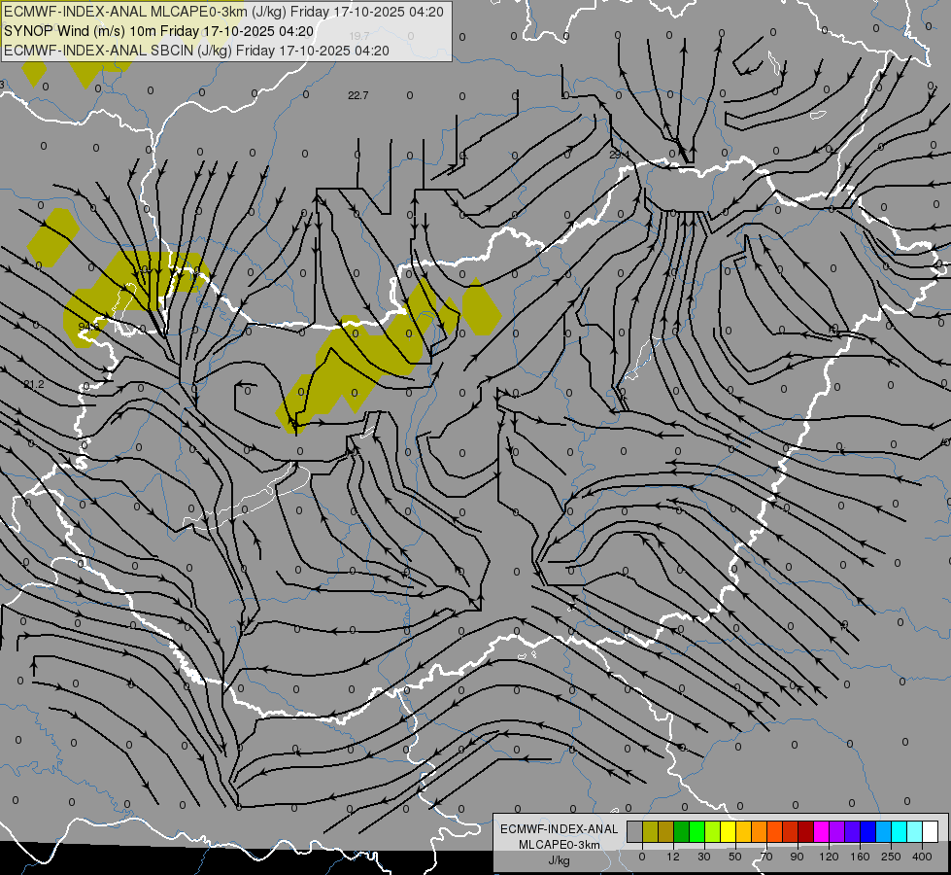Click the 12 tick label on legend
951x875 pixels.
tap(673, 857)
